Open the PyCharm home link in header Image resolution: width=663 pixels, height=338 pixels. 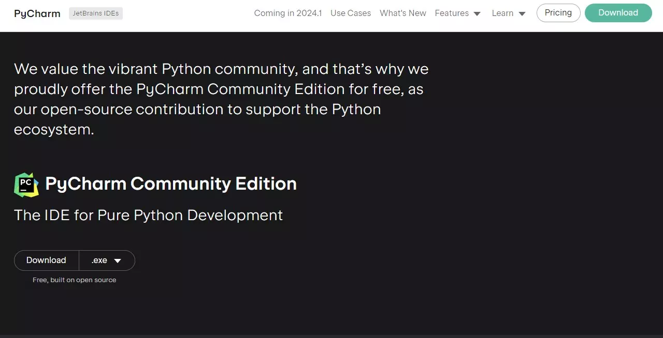[37, 13]
